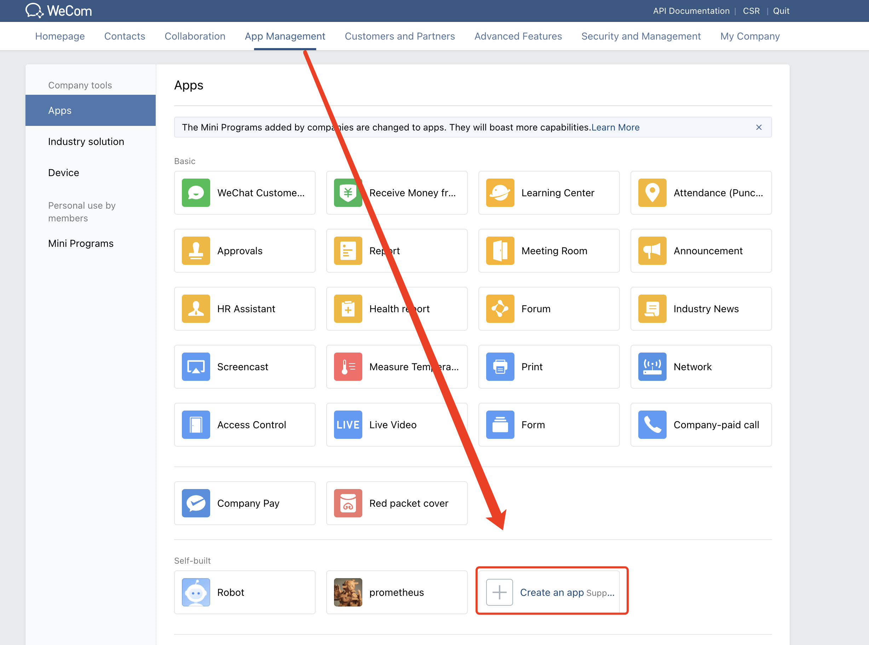Select the App Management tab
The width and height of the screenshot is (869, 645).
[285, 36]
